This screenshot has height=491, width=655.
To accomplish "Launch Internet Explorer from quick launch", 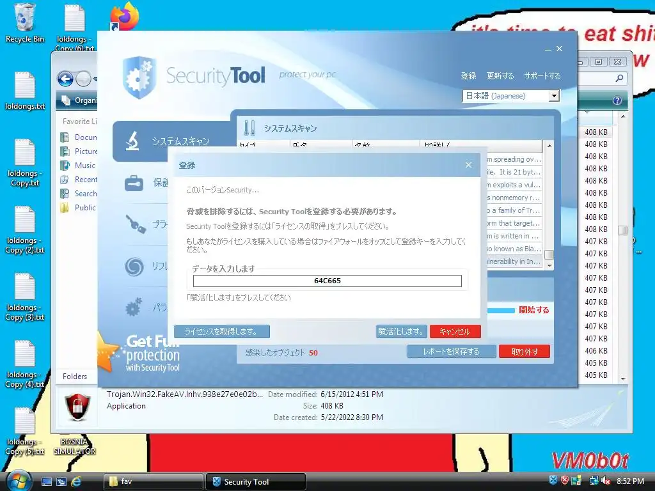I will tap(77, 481).
